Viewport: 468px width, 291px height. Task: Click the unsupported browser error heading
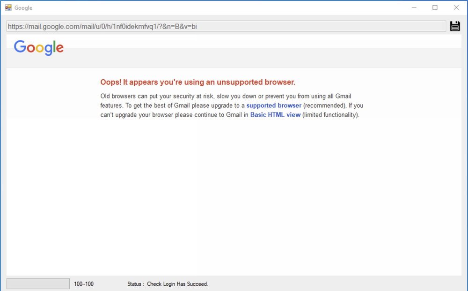pos(197,82)
